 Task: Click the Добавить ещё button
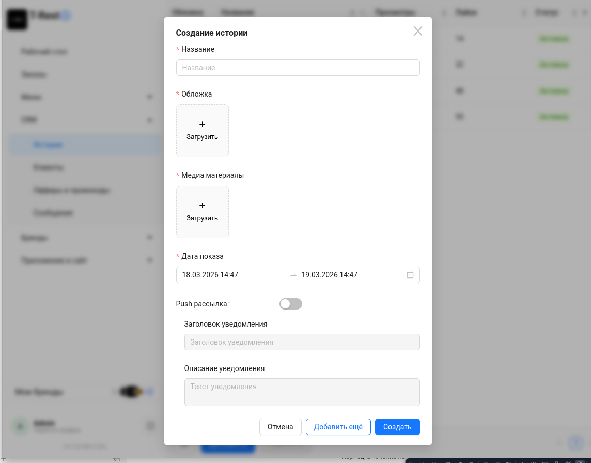click(338, 427)
